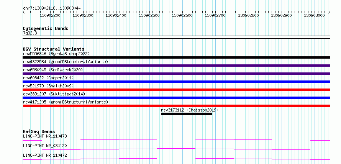This screenshot has width=341, height=164.
Task: Open variant esv3891207 (Suktitipat2014) label
Action: [x=54, y=94]
